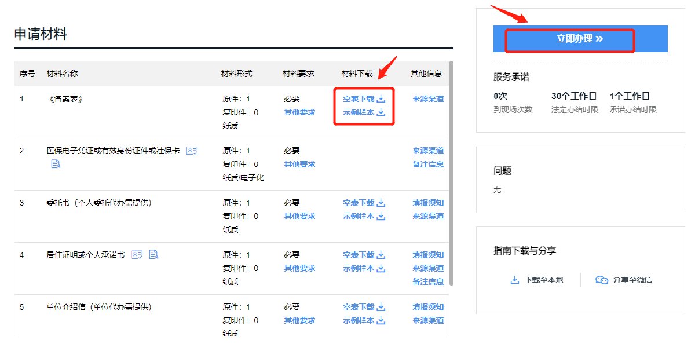Click download icon beside 空表下载 for 《备案表》

(x=381, y=99)
